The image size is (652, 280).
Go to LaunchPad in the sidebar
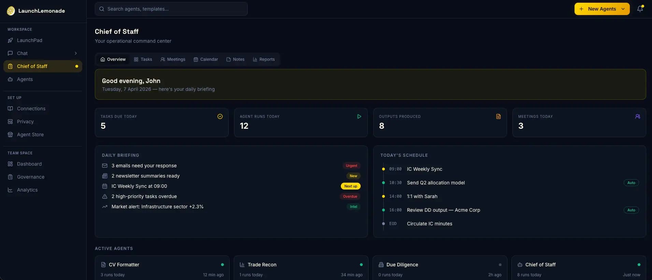(43, 40)
